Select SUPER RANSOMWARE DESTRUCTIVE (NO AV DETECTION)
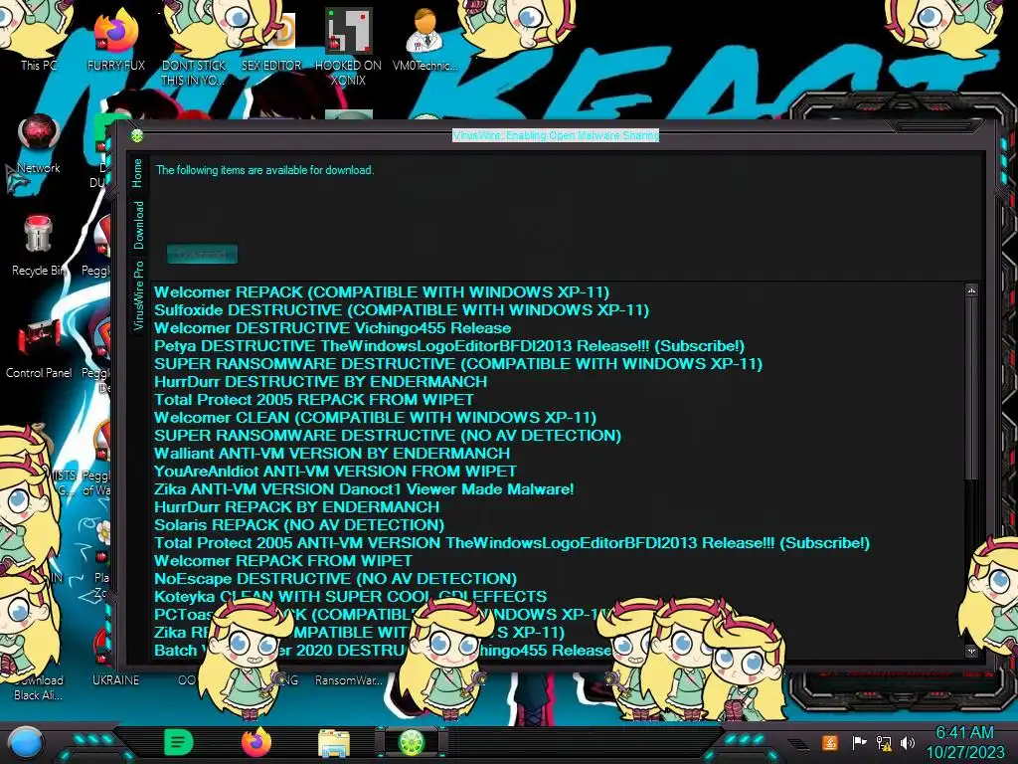Screen dimensions: 1018x764 (388, 436)
